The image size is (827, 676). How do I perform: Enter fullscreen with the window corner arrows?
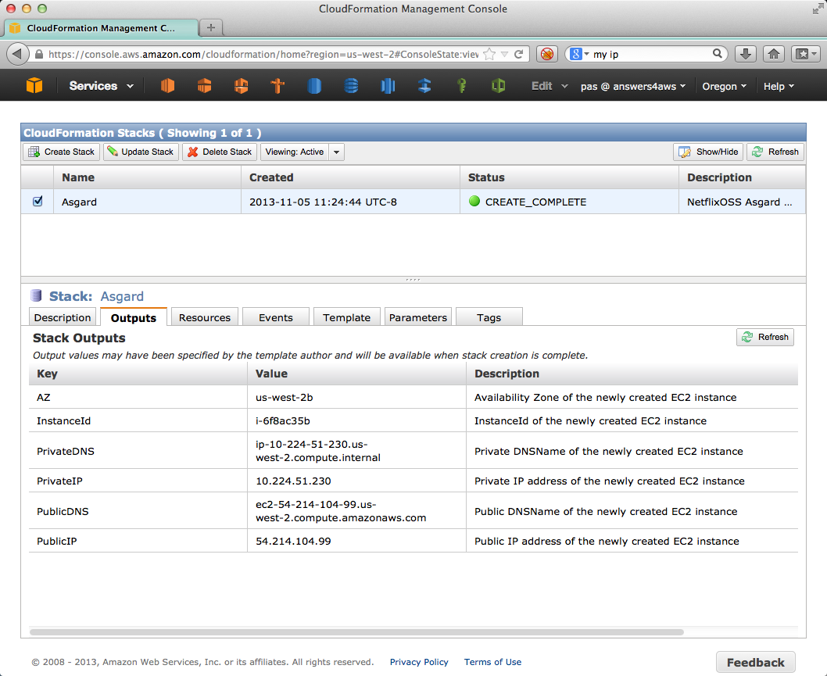pyautogui.click(x=818, y=9)
